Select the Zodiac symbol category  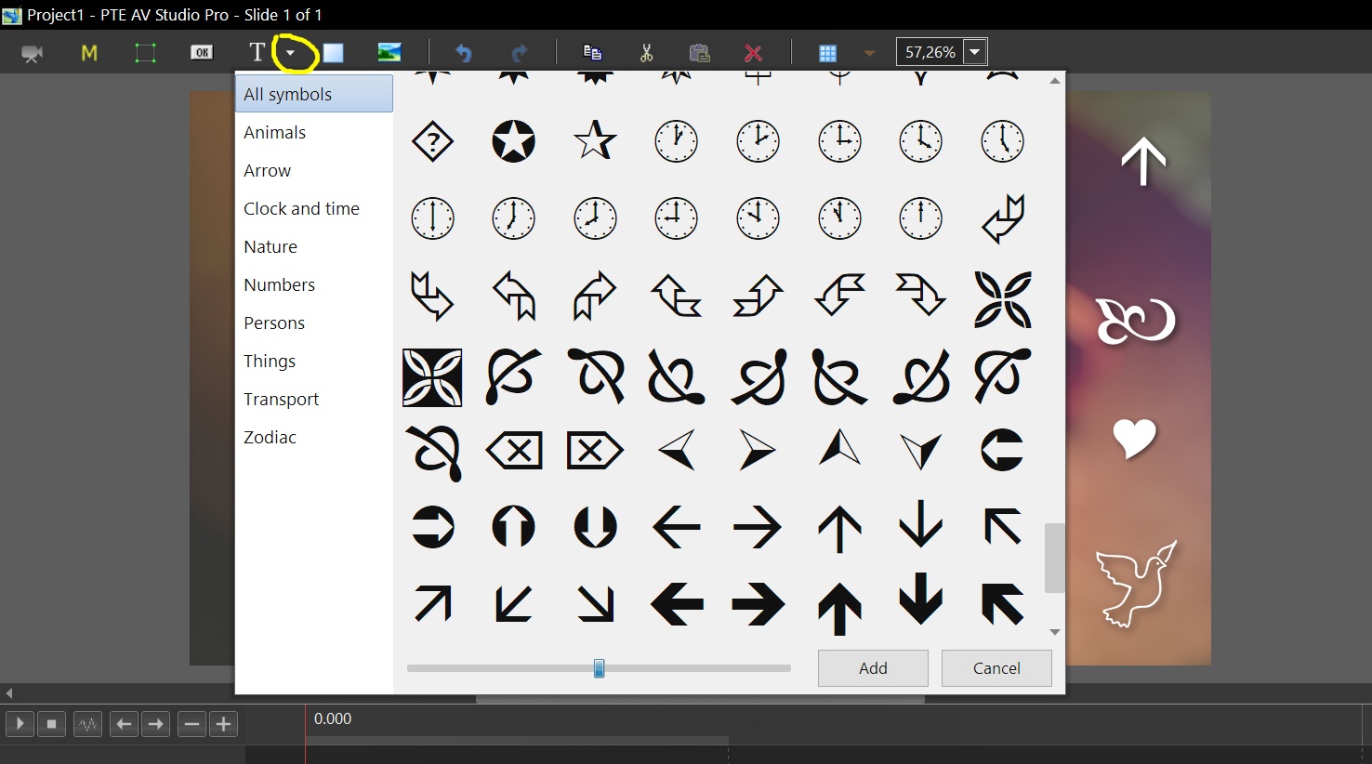tap(270, 437)
